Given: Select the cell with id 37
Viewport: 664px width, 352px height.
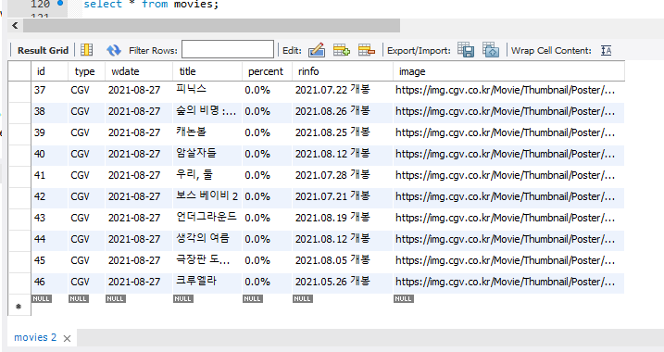Looking at the screenshot, I should point(49,90).
